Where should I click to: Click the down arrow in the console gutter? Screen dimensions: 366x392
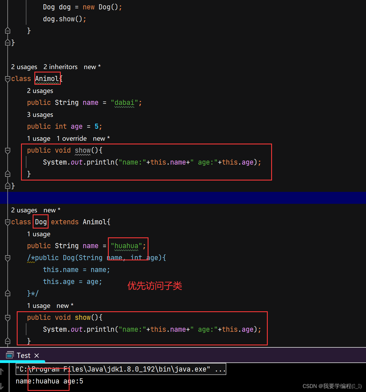point(2,386)
